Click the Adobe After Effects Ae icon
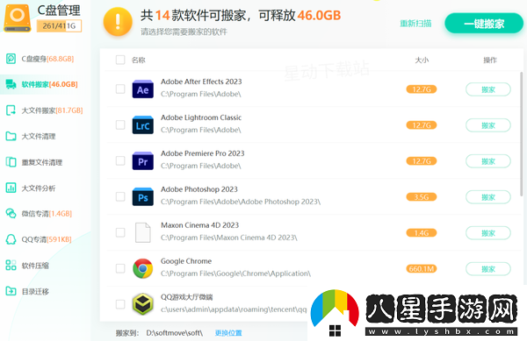Image resolution: width=527 pixels, height=341 pixels. [x=143, y=89]
